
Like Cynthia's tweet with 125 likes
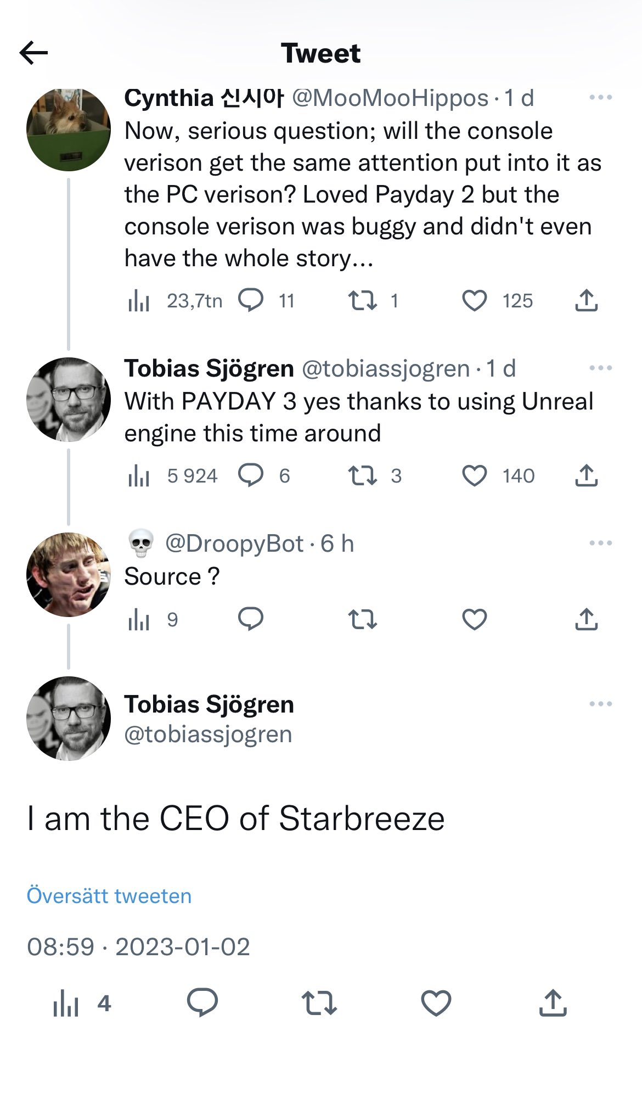point(474,301)
